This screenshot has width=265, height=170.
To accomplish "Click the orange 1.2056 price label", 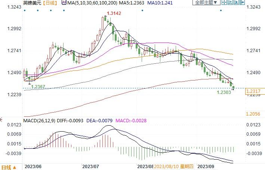I will coord(253,114).
